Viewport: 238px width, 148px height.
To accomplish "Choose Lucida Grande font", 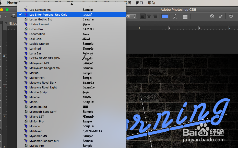I will [x=72, y=44].
